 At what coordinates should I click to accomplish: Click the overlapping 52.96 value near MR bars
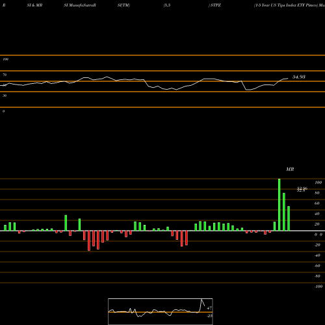(x=302, y=189)
